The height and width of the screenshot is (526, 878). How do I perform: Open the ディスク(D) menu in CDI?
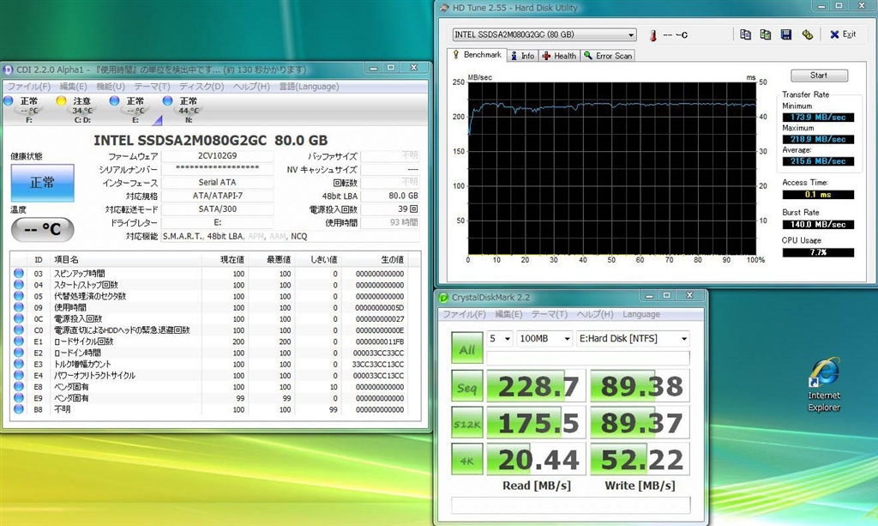click(x=201, y=87)
